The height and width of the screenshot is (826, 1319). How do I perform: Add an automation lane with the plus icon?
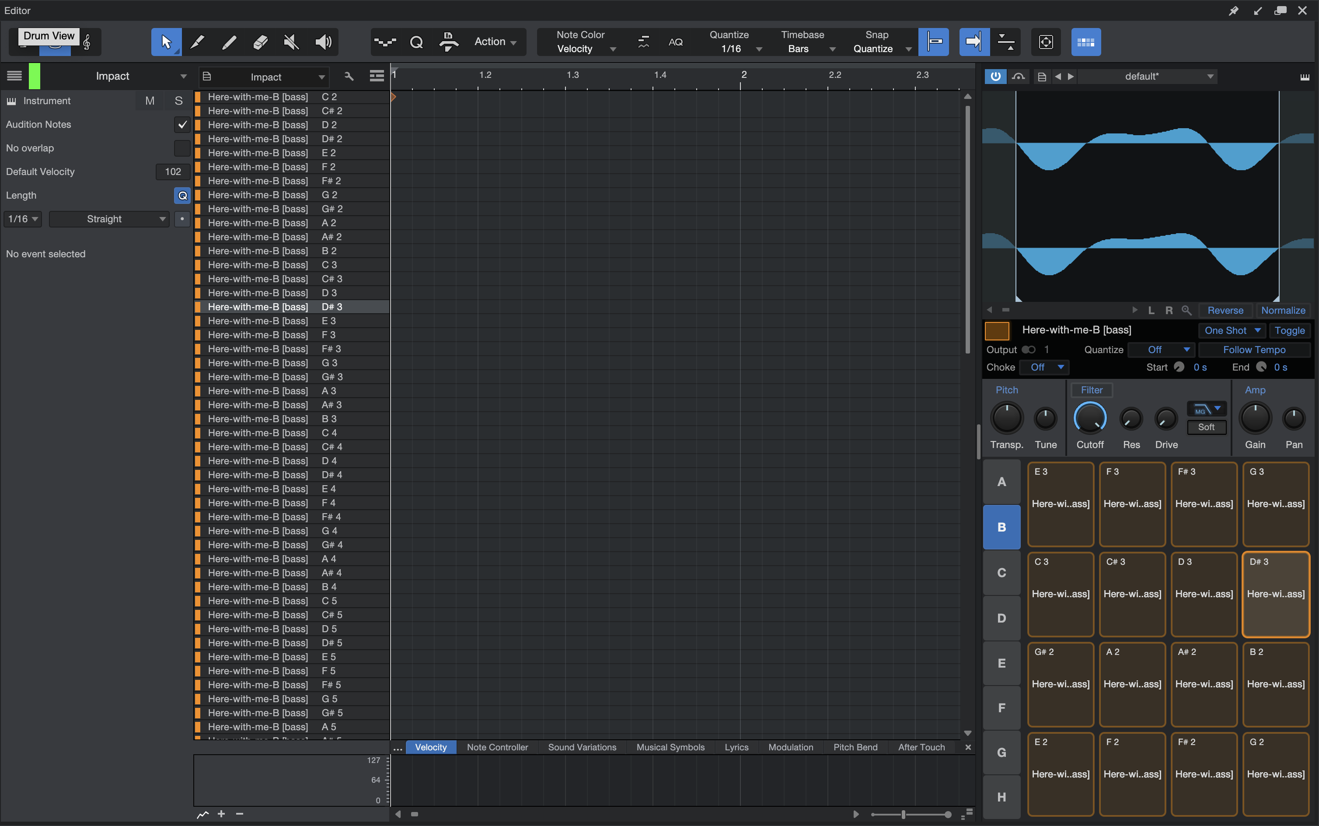click(221, 814)
